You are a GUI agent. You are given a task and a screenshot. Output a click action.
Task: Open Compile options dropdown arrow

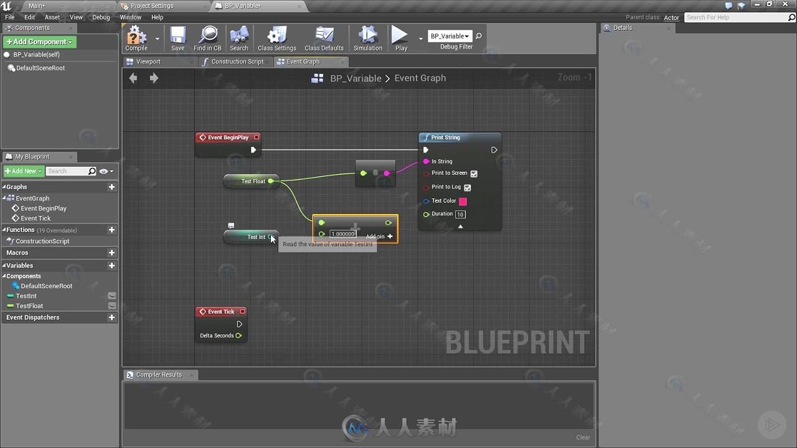point(157,39)
